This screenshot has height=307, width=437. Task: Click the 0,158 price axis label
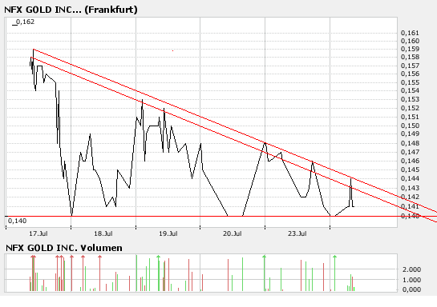coord(410,58)
